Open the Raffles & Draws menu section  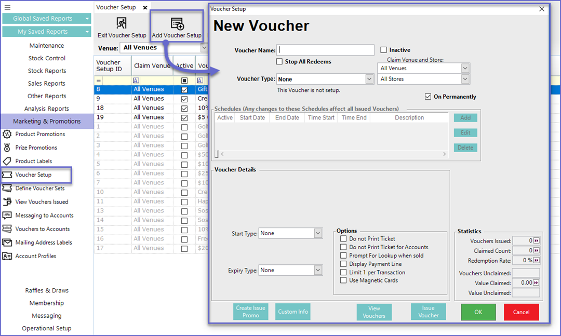pos(47,290)
